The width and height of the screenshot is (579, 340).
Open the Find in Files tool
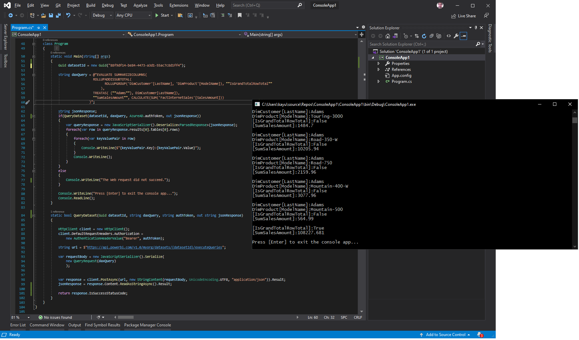pos(180,15)
